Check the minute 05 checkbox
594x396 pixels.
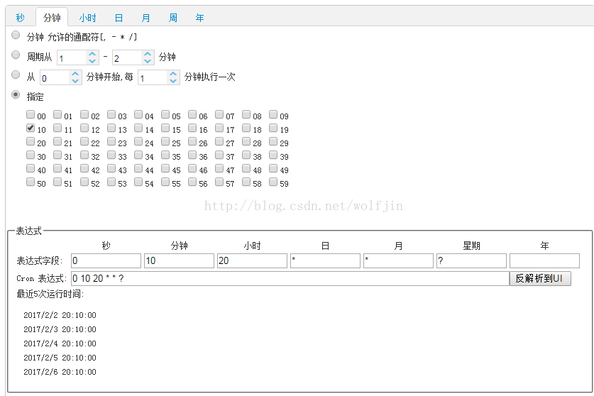pos(165,114)
